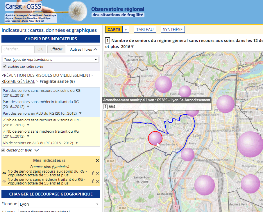Select 'Part des seniors en ALD du RG' indicator
This screenshot has width=263, height=212.
click(40, 113)
